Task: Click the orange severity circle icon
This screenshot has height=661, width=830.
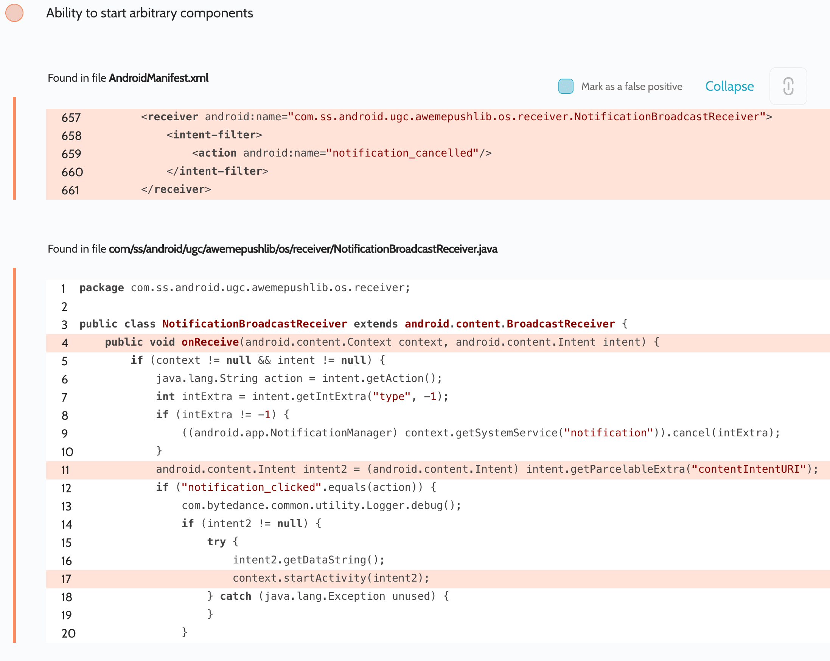Action: pyautogui.click(x=14, y=13)
